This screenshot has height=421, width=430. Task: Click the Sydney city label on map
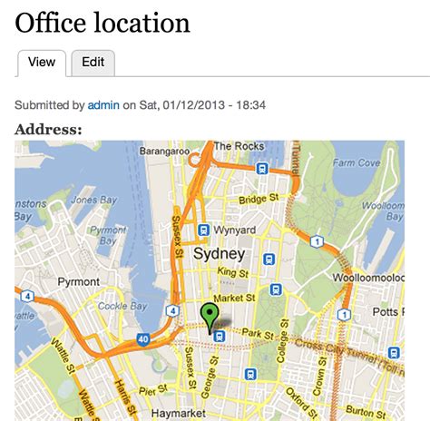pyautogui.click(x=219, y=253)
